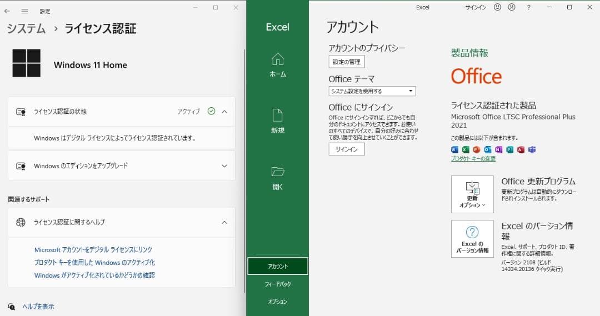Open Excel help via the question mark

tap(529, 7)
